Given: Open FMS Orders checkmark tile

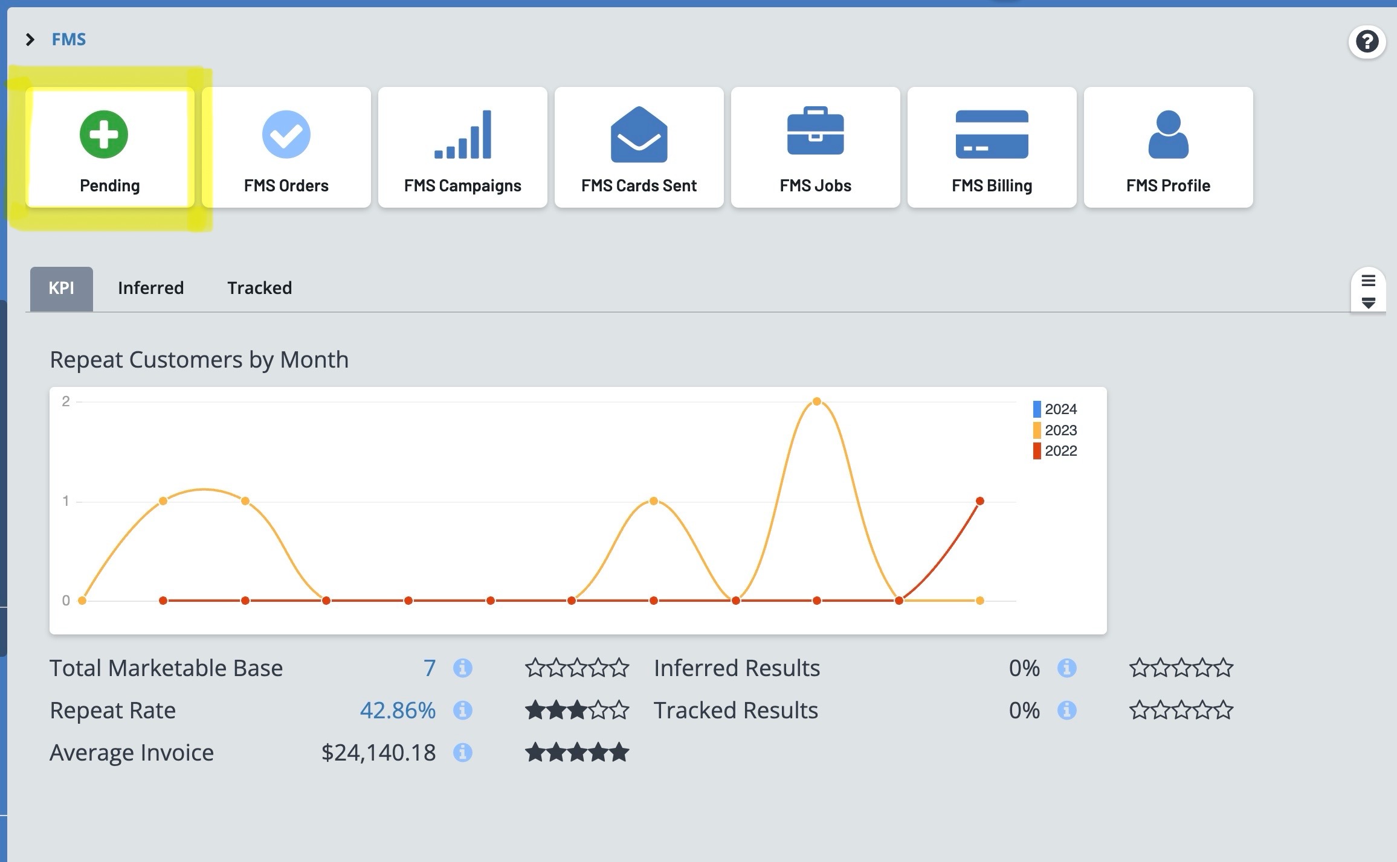Looking at the screenshot, I should (286, 148).
